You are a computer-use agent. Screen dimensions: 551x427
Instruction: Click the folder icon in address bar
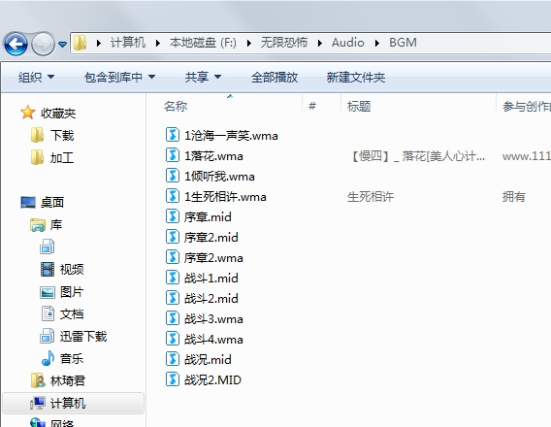(81, 43)
